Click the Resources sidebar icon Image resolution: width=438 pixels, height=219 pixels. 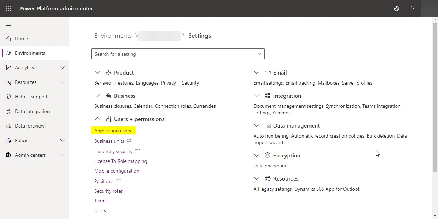pos(9,82)
